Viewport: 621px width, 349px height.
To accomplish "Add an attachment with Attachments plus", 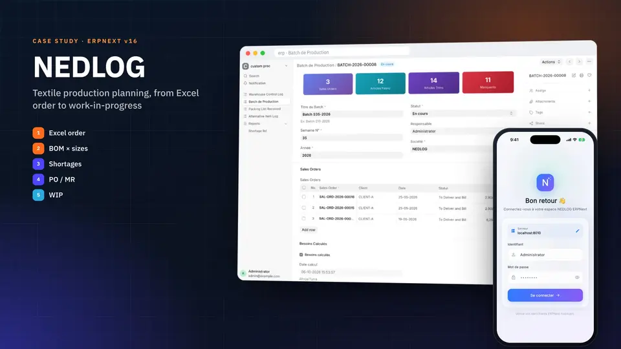I will 589,101.
